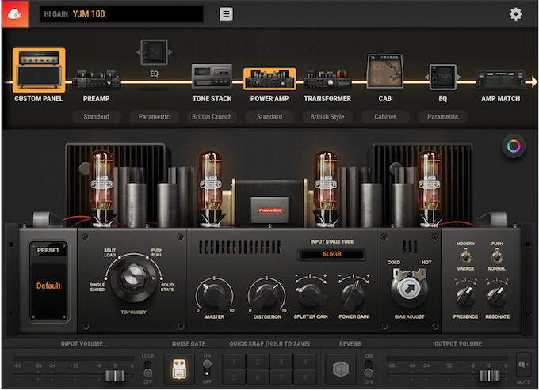
Task: Click the Positive Grid transformer label
Action: coord(269,210)
